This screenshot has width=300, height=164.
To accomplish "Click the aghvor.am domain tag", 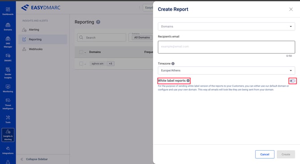I will coord(97,63).
